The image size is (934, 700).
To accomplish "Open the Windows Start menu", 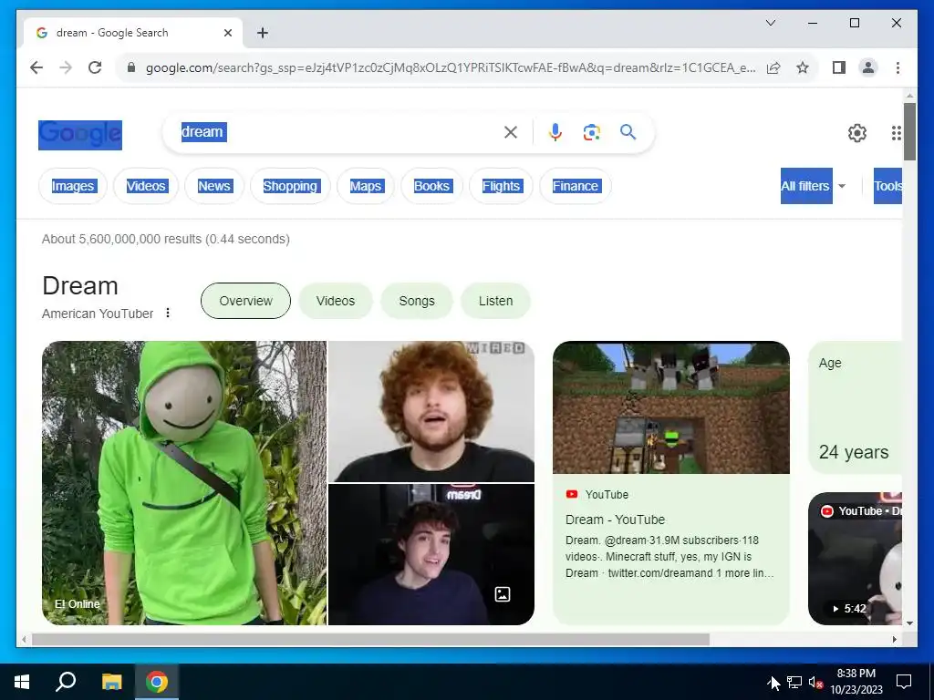I will pyautogui.click(x=22, y=682).
